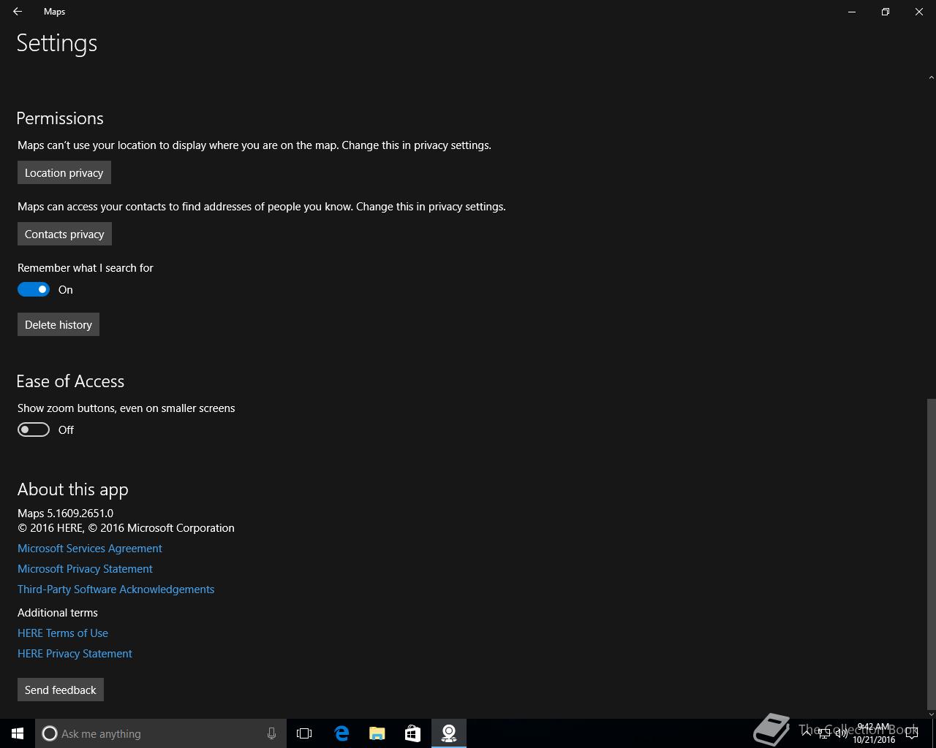Open Location privacy settings
Screen dimensions: 936x748
click(64, 173)
